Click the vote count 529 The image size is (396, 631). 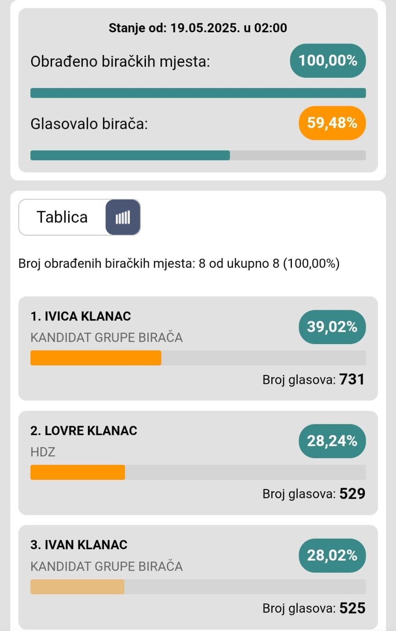(352, 494)
